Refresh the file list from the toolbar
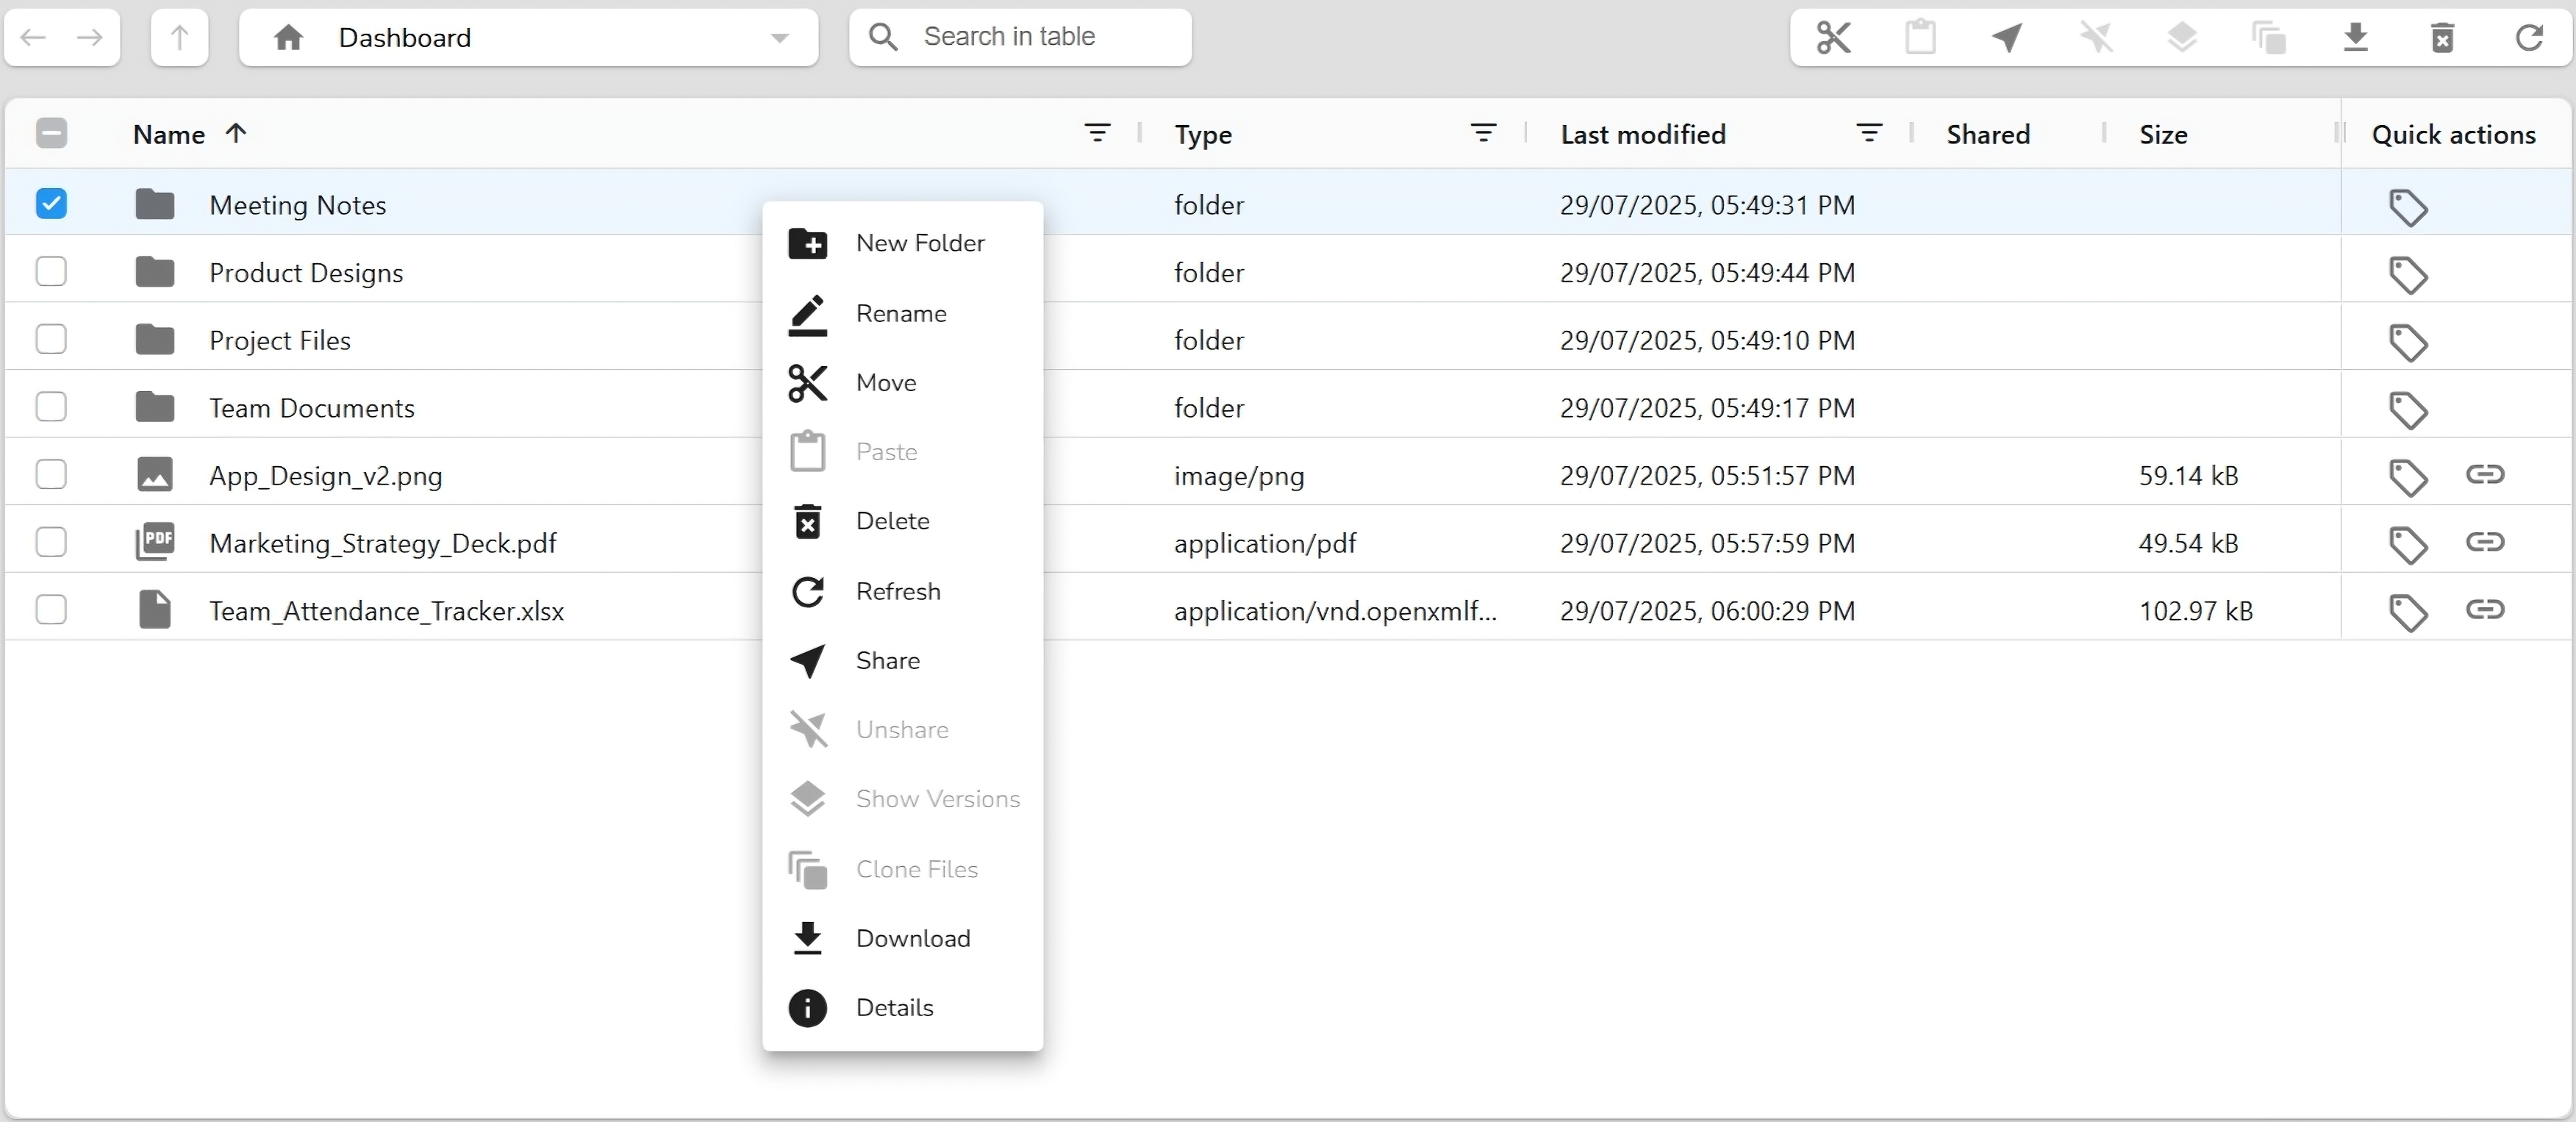The image size is (2576, 1122). 2528,38
